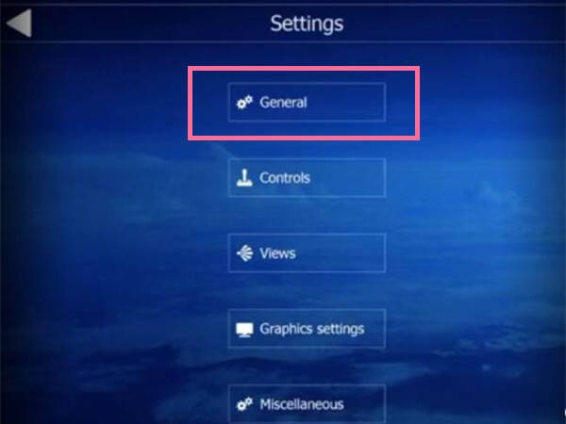Image resolution: width=566 pixels, height=424 pixels.
Task: Click empty space inside the Views button
Action: click(x=341, y=253)
